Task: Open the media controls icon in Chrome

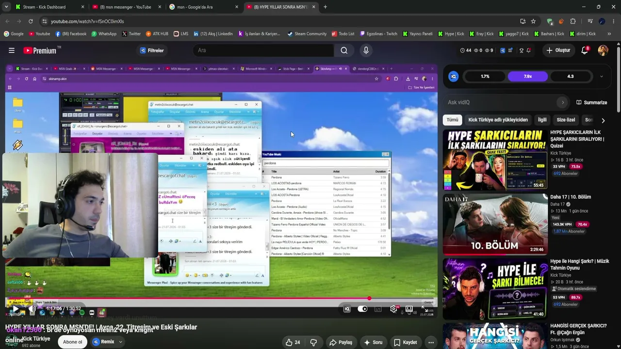Action: (590, 21)
